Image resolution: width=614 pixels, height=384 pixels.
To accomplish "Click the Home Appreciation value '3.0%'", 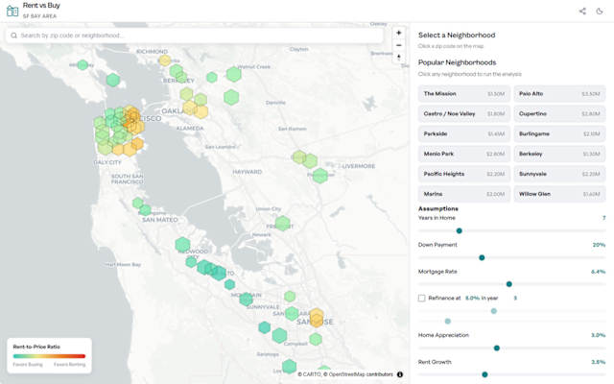I will (x=599, y=335).
